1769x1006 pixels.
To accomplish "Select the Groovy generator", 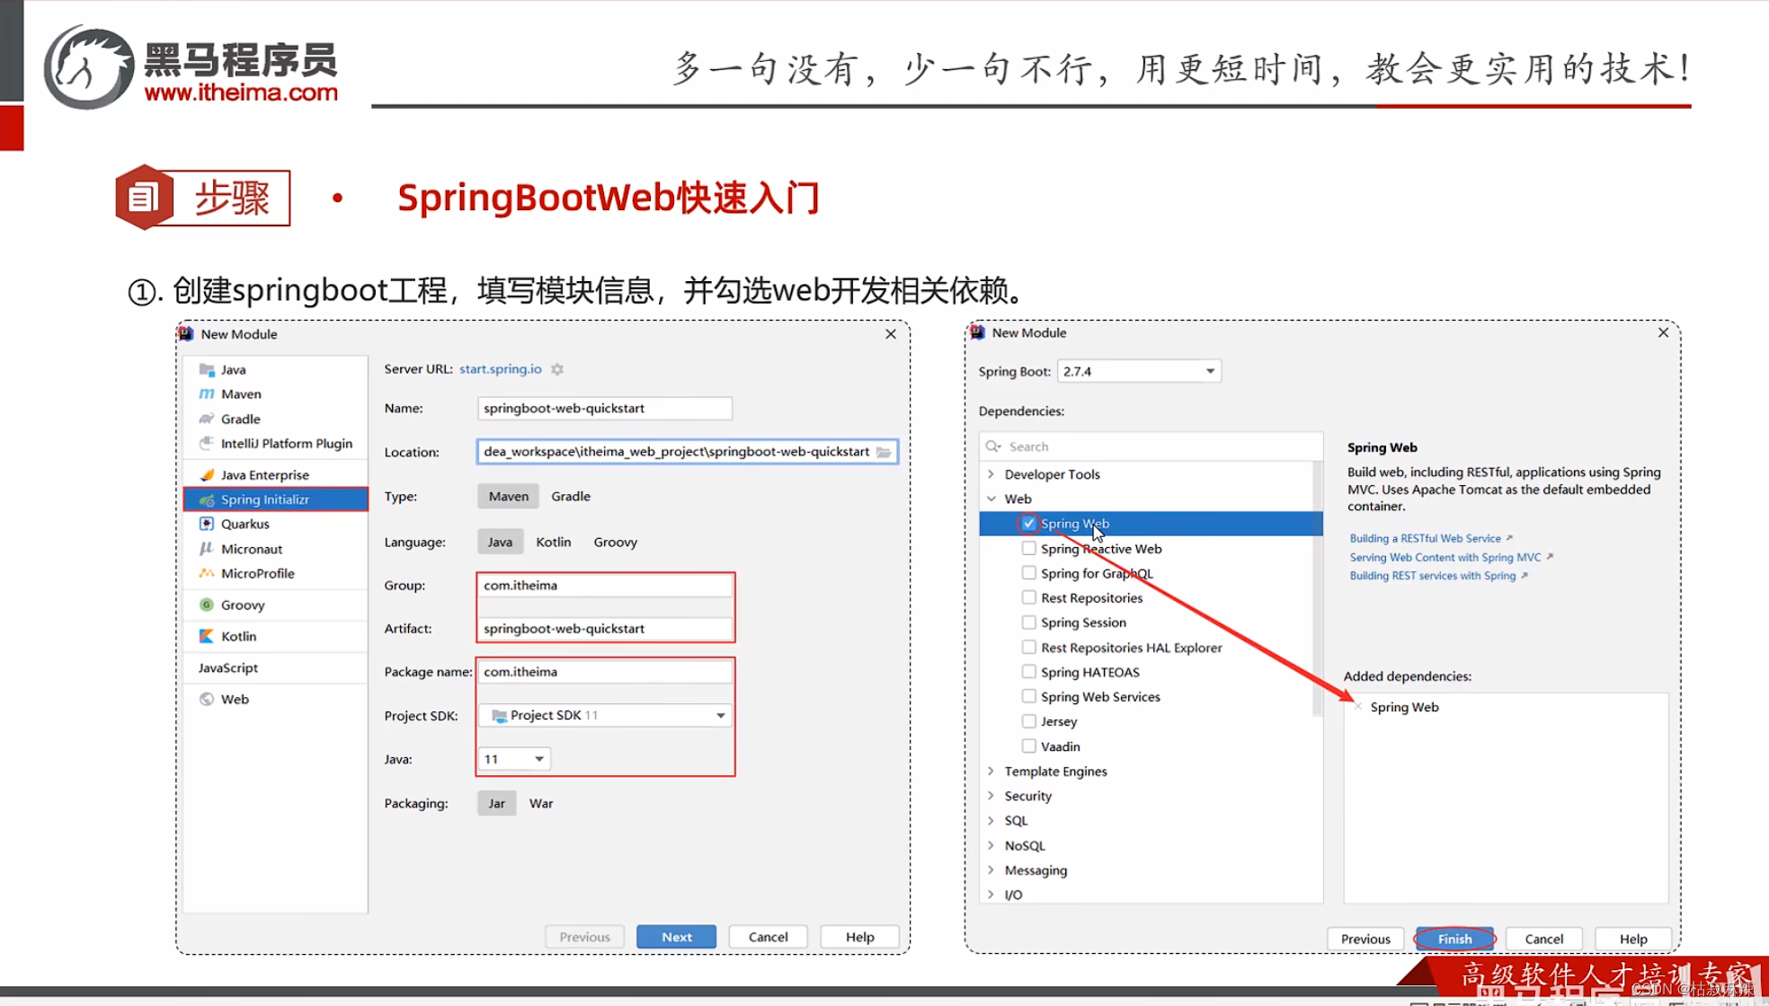I will click(x=241, y=604).
